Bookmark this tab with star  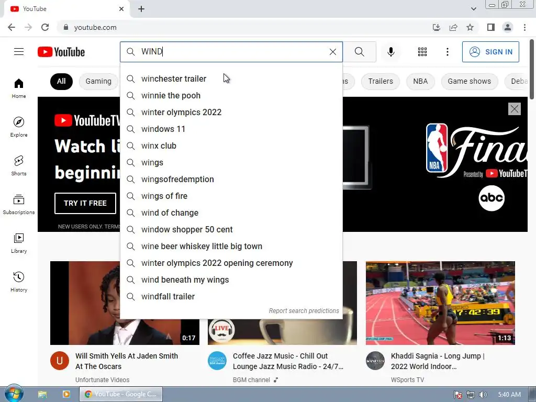point(470,27)
